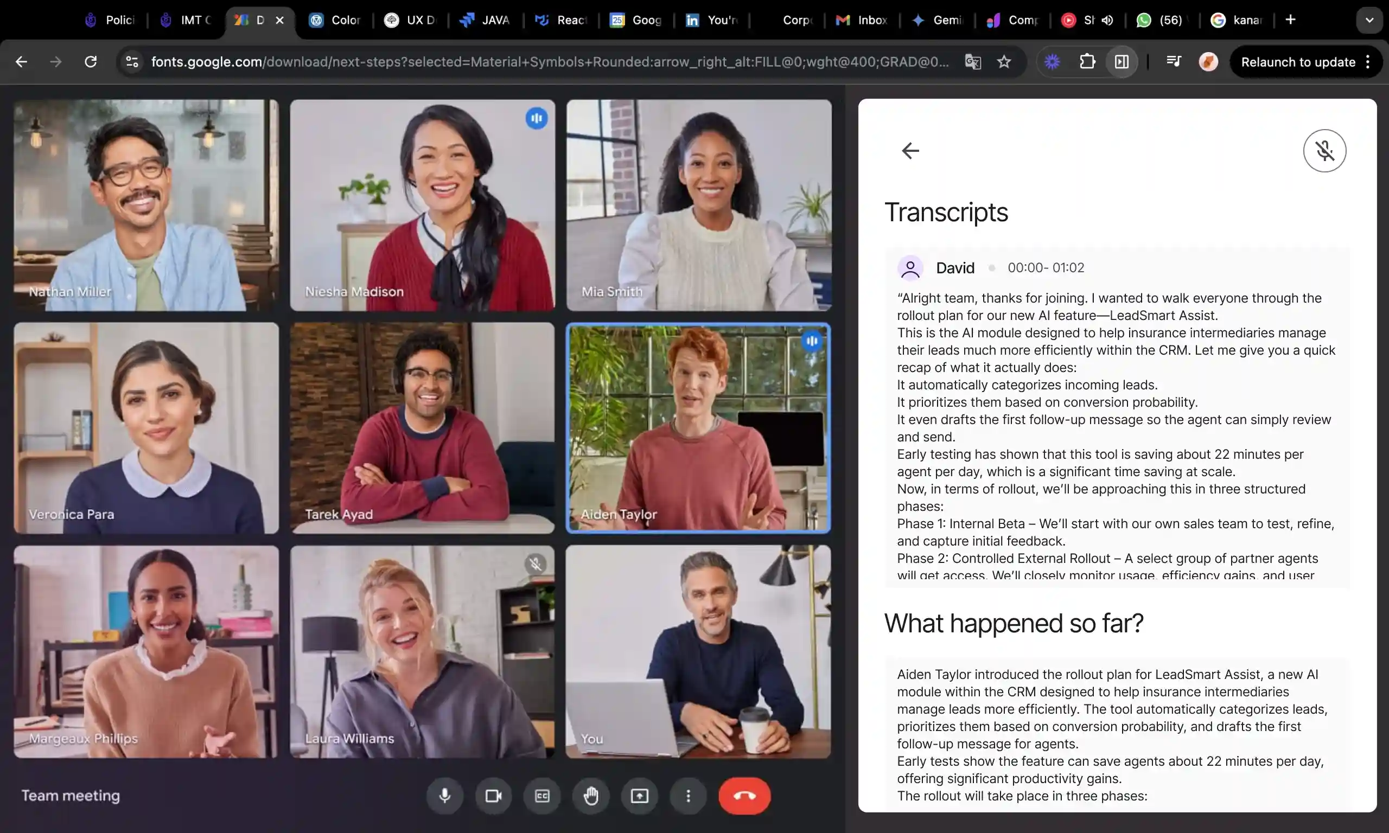Open more options three-dot meeting menu

[689, 796]
